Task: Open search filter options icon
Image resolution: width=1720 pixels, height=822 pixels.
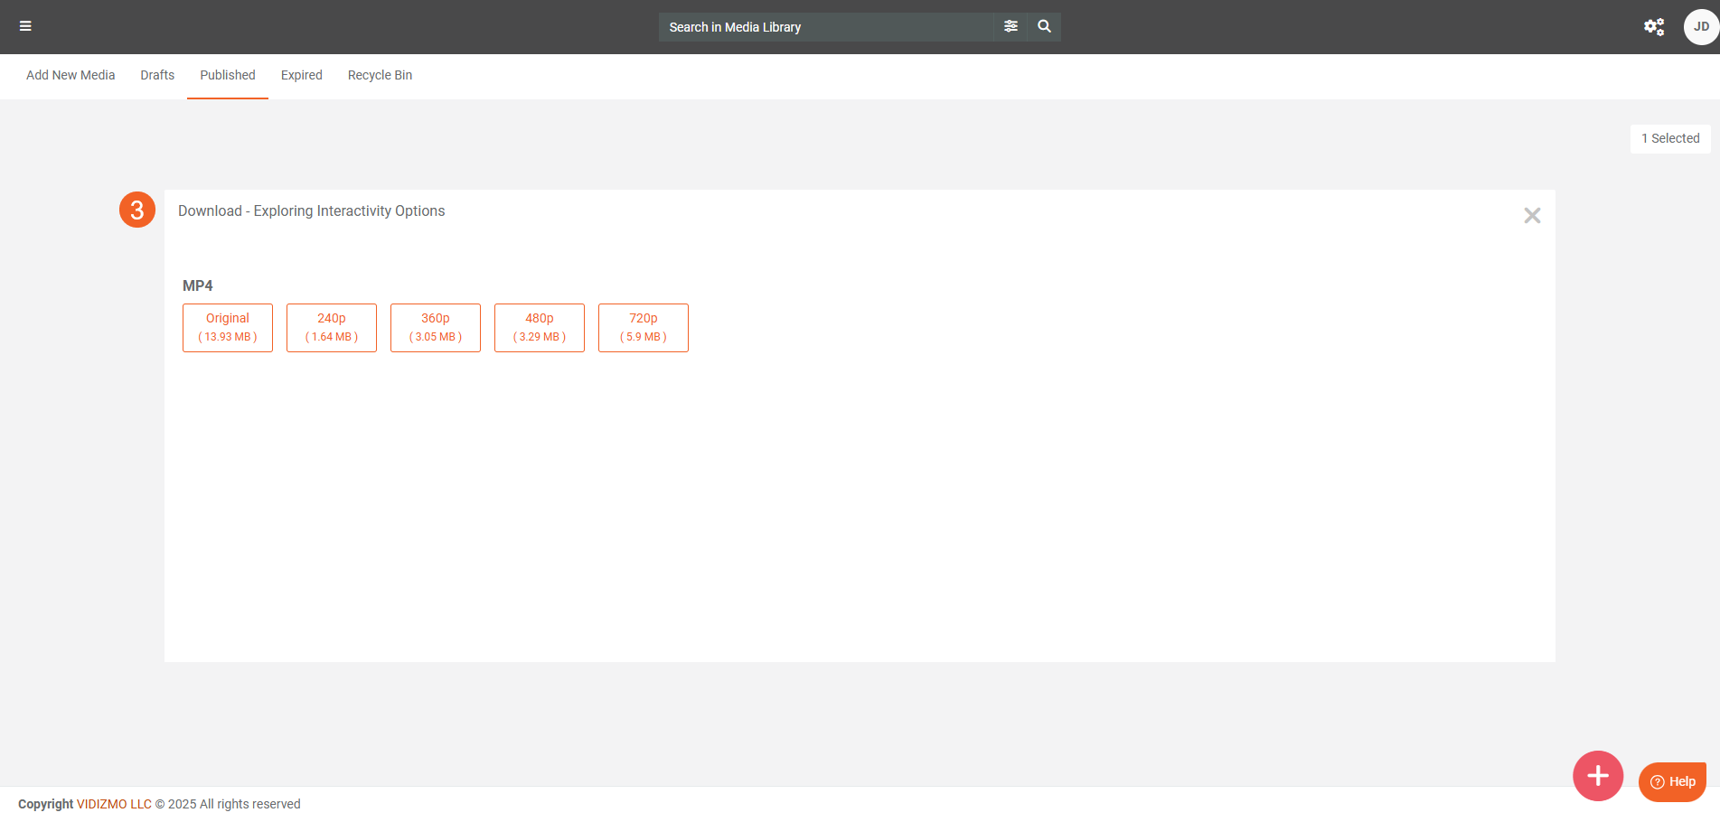Action: pos(1010,26)
